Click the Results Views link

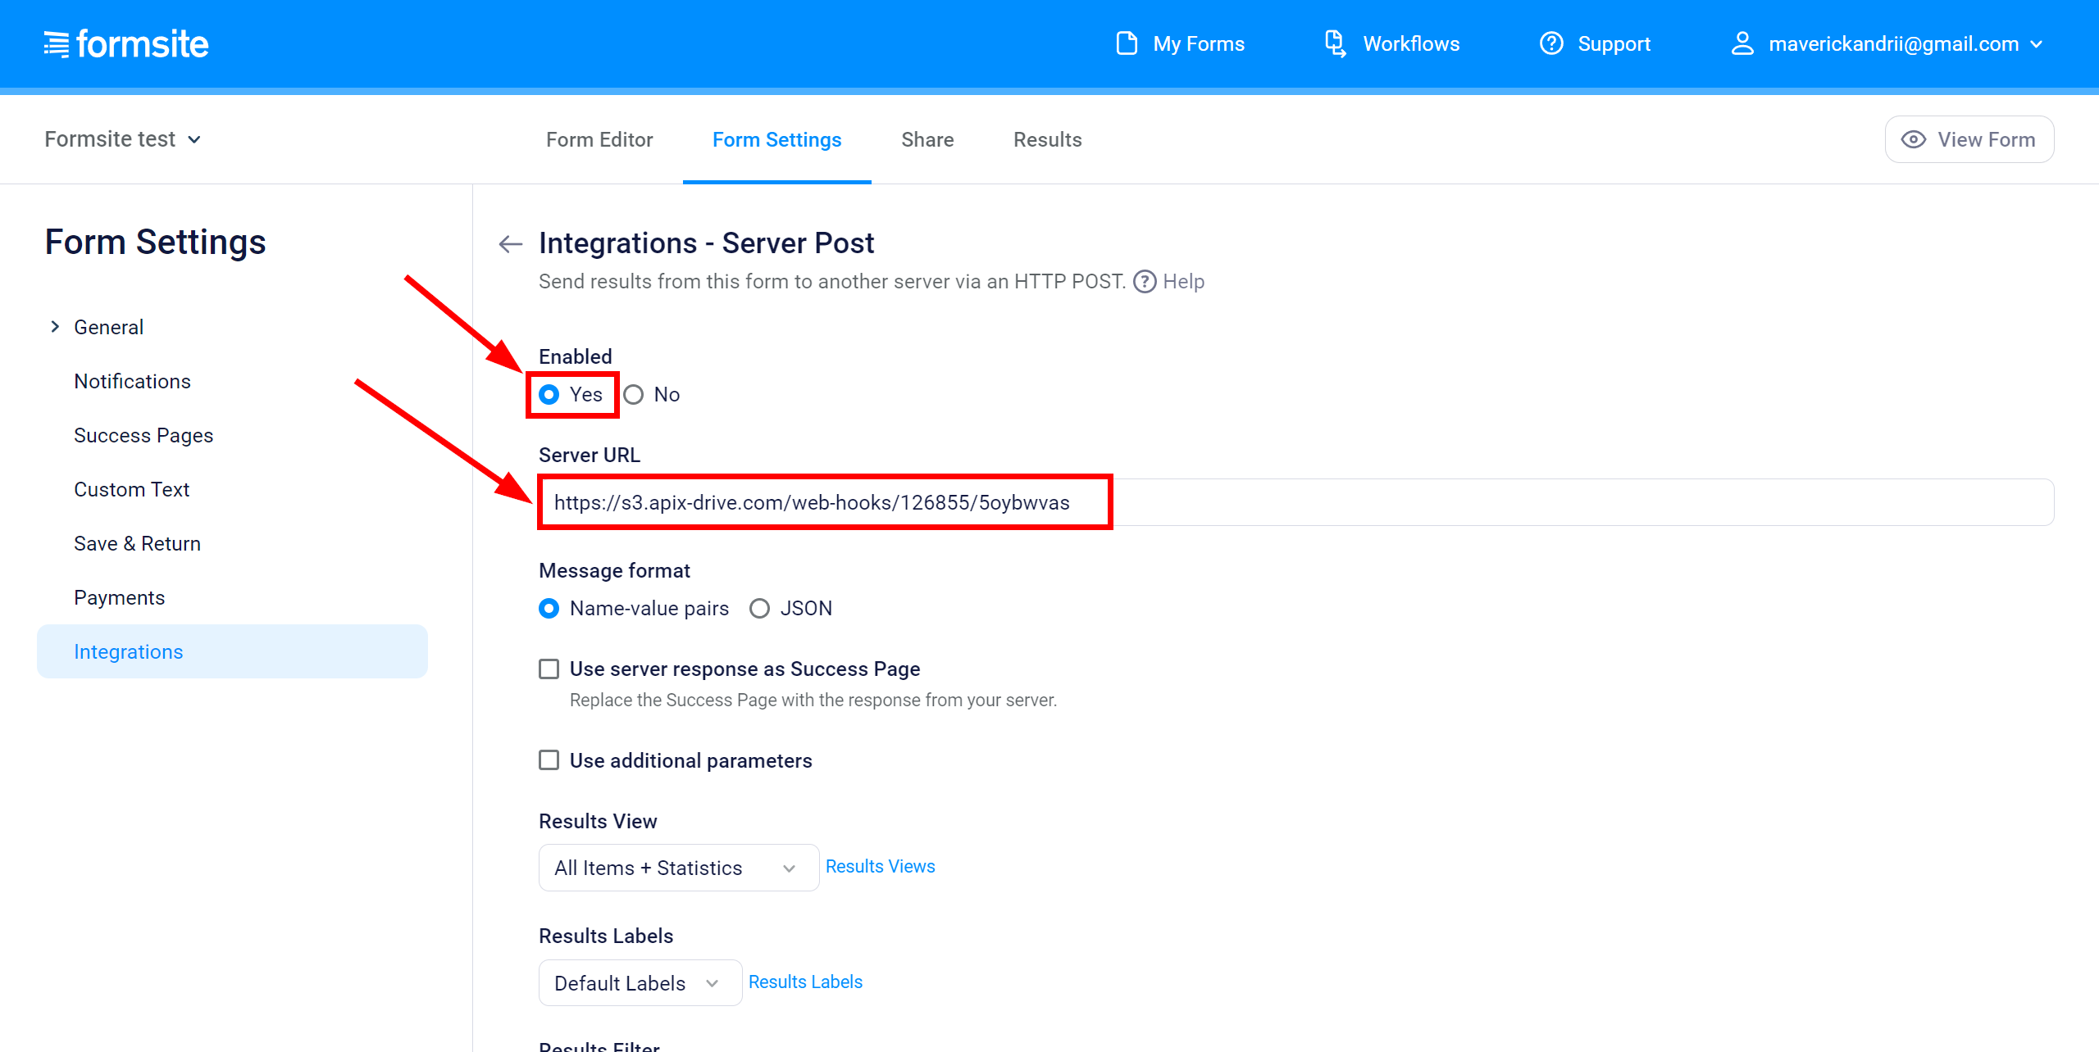tap(879, 864)
